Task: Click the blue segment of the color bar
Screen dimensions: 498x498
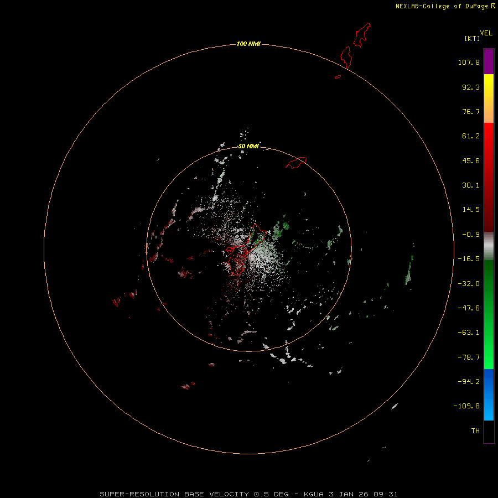Action: (489, 395)
